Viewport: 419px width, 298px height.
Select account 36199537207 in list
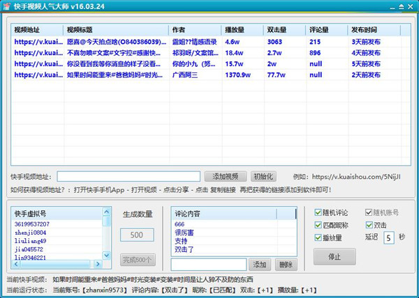(x=32, y=224)
